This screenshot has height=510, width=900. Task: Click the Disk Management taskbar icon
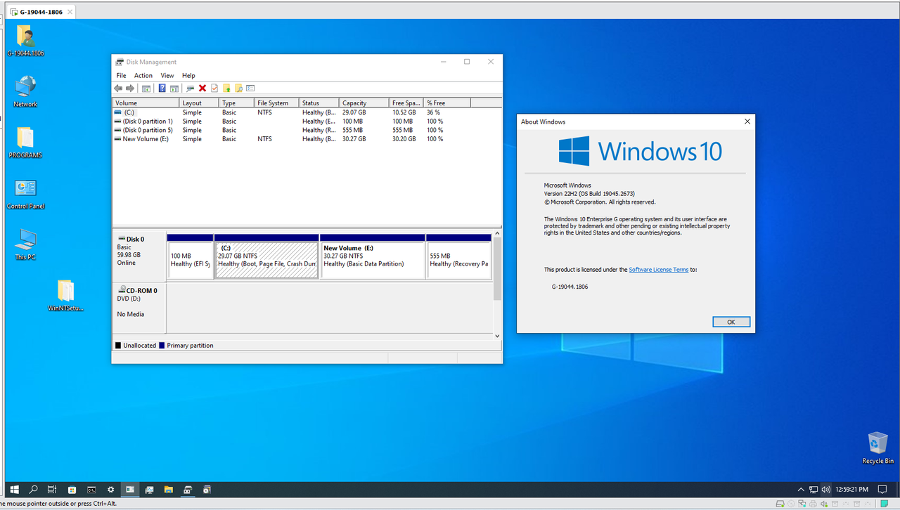click(188, 489)
